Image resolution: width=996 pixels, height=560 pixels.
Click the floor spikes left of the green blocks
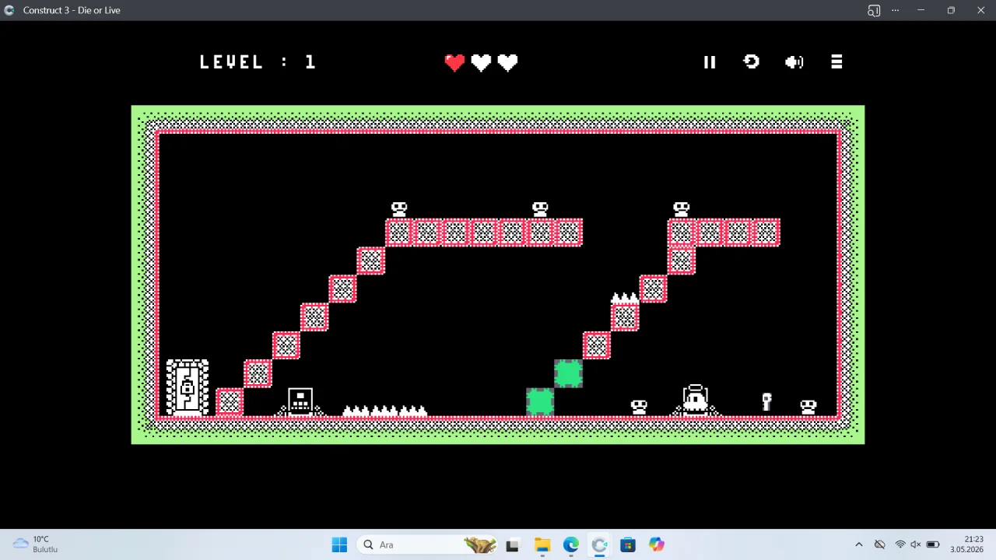[385, 411]
